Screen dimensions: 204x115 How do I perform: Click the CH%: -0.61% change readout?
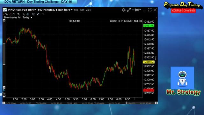point(118,21)
